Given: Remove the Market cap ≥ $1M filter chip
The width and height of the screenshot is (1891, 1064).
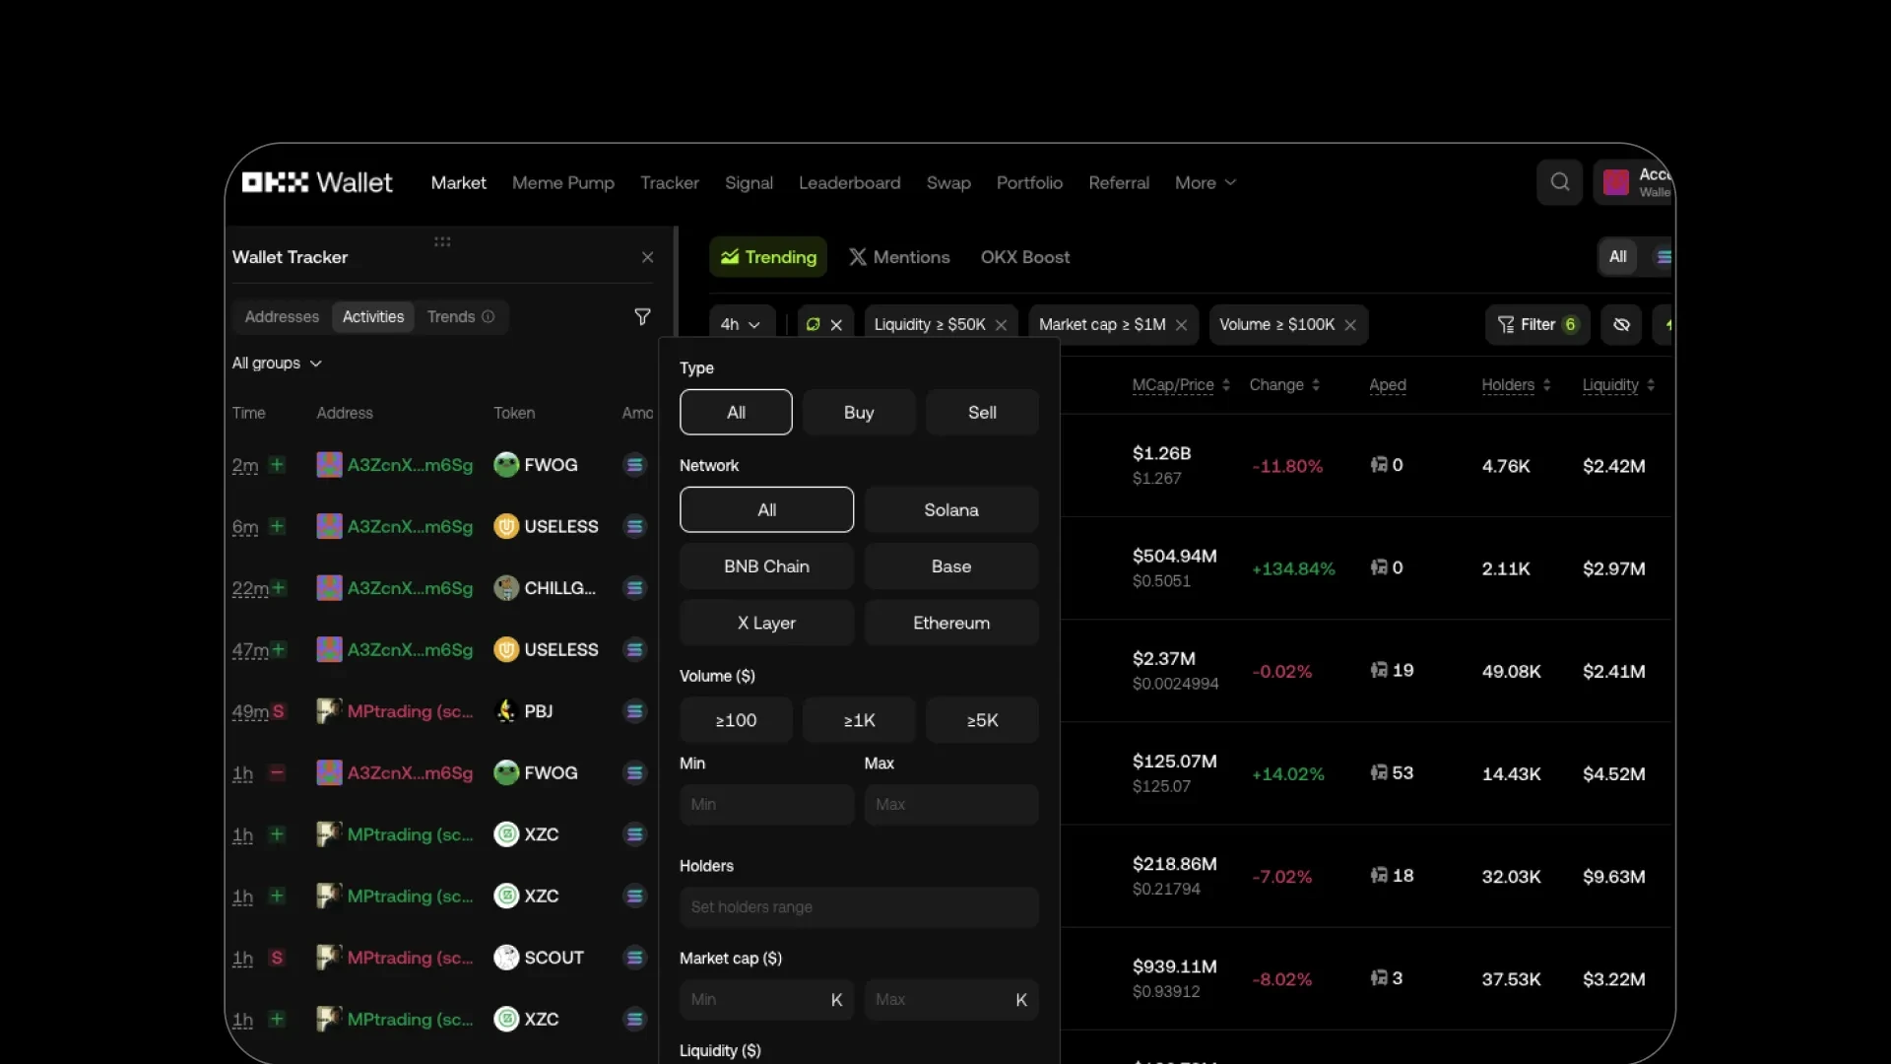Looking at the screenshot, I should [x=1182, y=324].
